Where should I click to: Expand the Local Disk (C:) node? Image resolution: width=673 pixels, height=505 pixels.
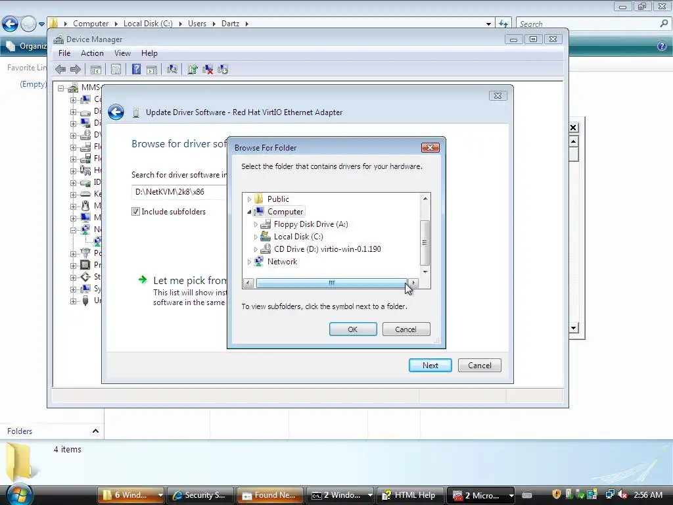tap(256, 237)
